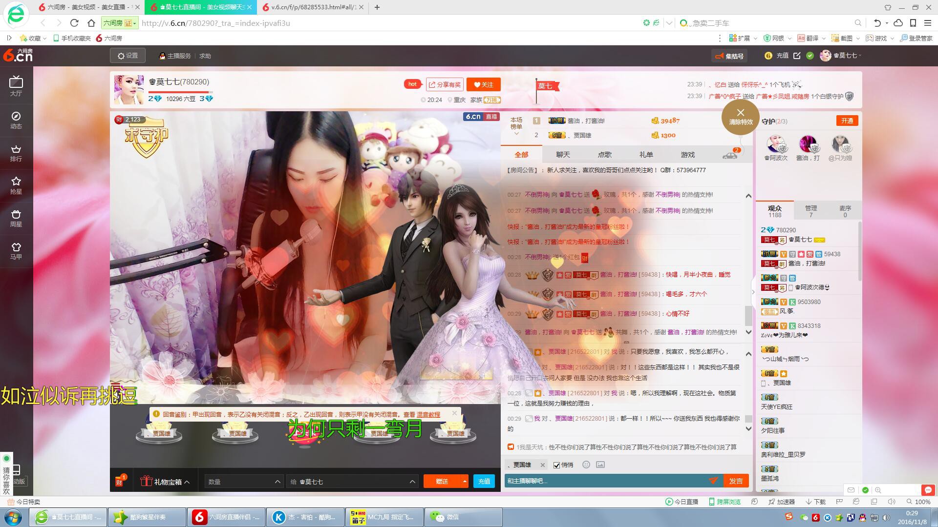Click the red packet 财 icon near gift box

click(120, 481)
